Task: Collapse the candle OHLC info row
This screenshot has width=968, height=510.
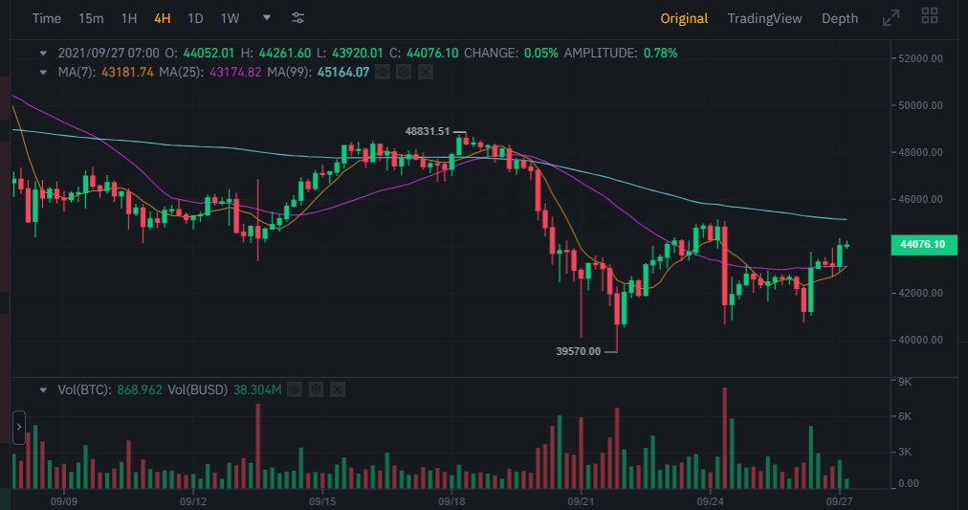Action: pos(43,53)
